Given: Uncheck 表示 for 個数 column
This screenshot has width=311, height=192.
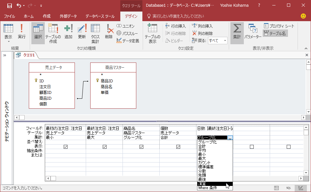Looking at the screenshot, I should coord(178,147).
